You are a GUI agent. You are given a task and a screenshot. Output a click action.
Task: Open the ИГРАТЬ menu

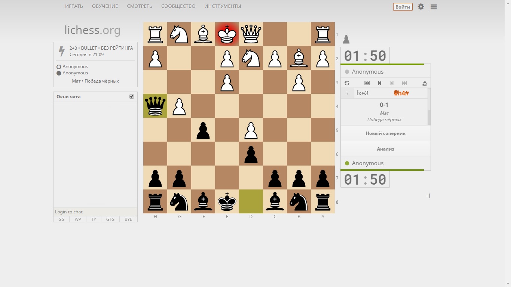pyautogui.click(x=74, y=6)
